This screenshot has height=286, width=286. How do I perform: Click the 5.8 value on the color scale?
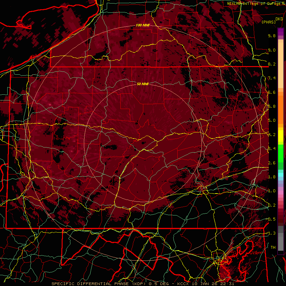pyautogui.click(x=272, y=106)
